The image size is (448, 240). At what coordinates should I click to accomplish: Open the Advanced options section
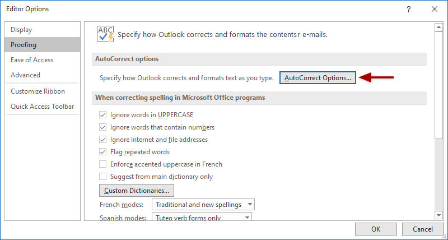pos(25,75)
